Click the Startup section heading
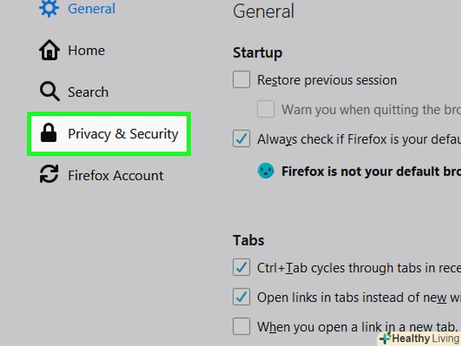 pos(257,53)
